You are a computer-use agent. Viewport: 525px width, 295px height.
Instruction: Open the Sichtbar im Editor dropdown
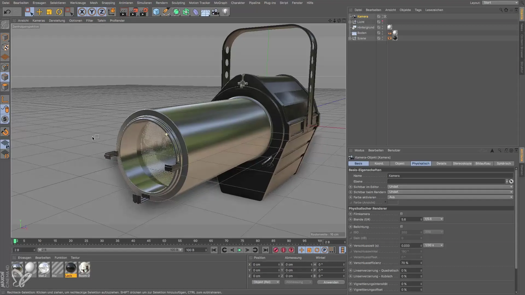point(450,187)
